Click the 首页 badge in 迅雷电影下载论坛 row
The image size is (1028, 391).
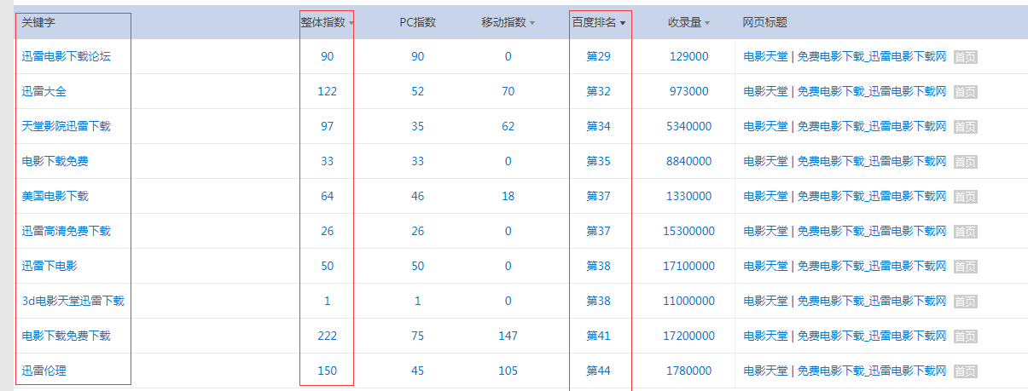pos(966,57)
